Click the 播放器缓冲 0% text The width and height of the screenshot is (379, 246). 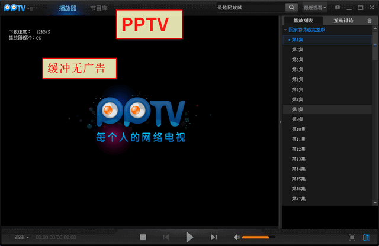[25, 38]
